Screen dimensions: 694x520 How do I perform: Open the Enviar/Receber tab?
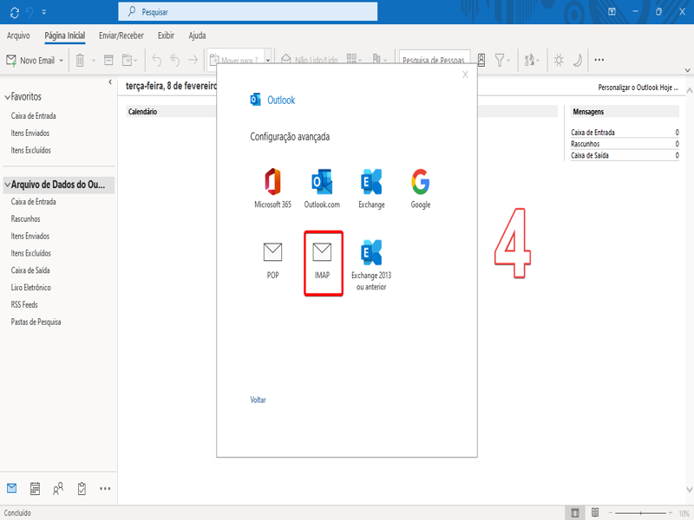click(x=121, y=36)
